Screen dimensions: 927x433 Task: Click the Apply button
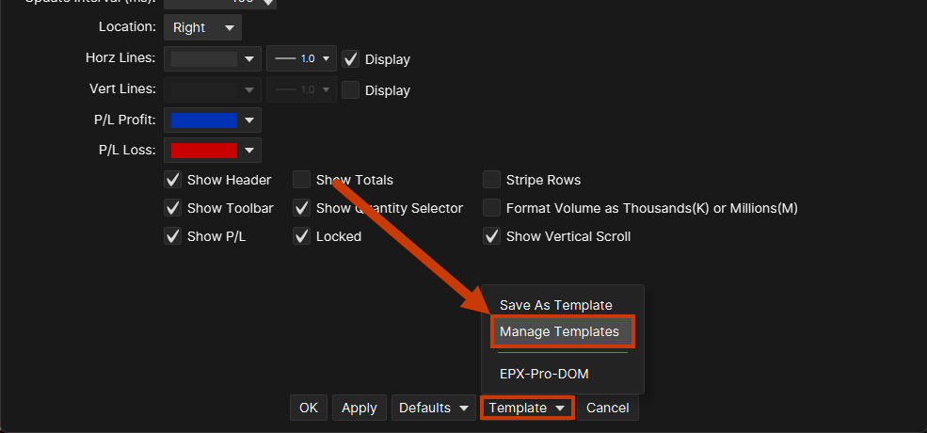tap(359, 408)
